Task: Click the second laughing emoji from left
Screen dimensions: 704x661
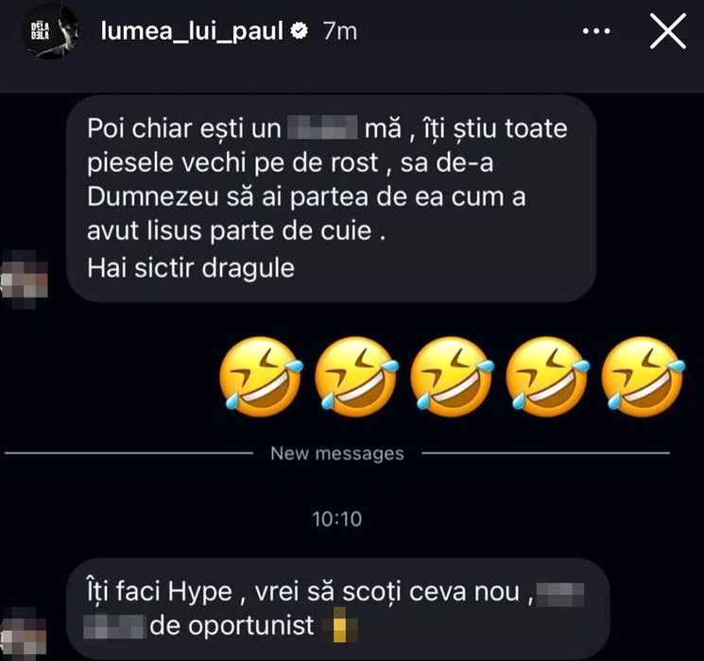Action: coord(356,376)
